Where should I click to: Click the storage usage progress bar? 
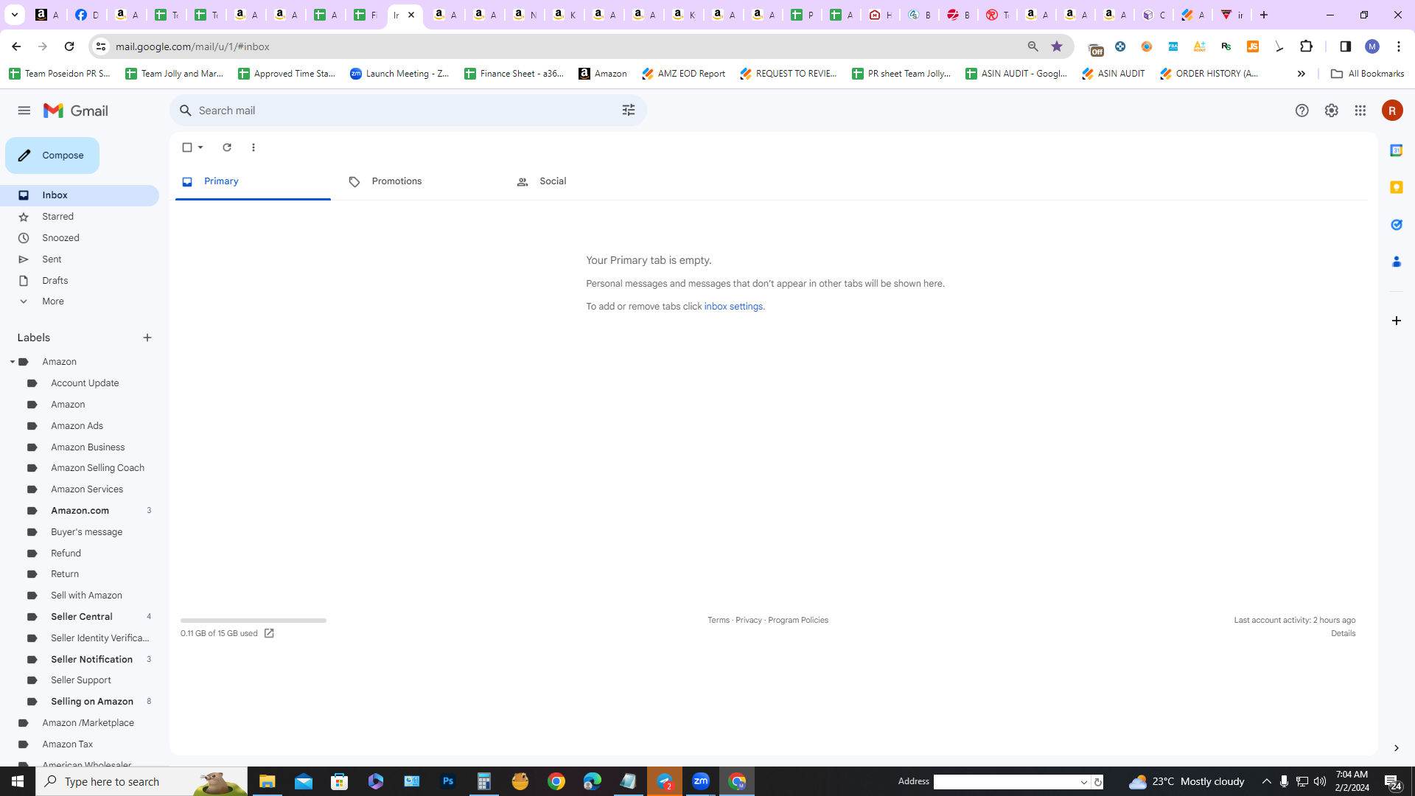(x=254, y=621)
